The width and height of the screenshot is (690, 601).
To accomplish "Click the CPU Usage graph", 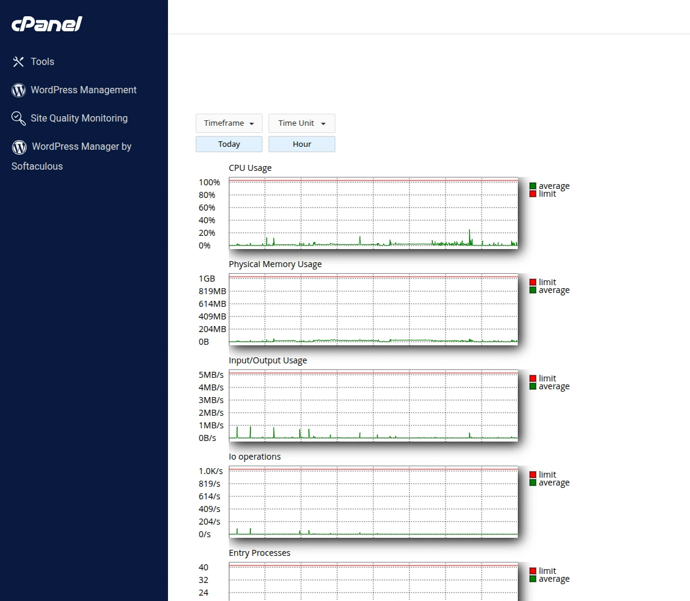I will click(373, 213).
